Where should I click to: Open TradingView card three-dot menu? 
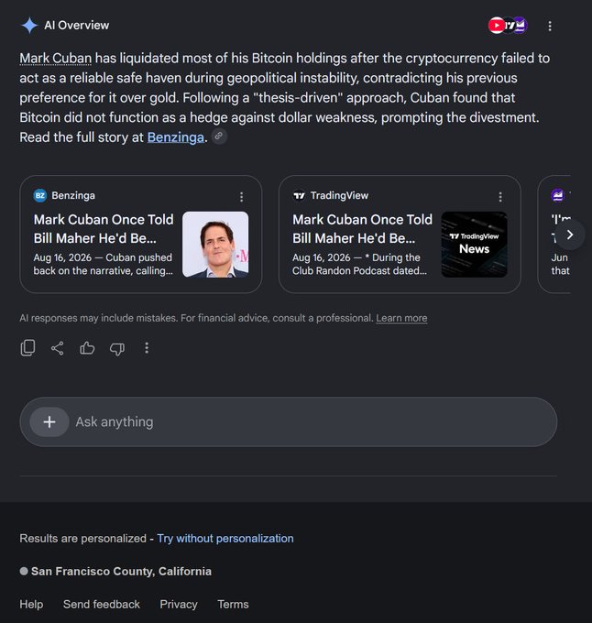pyautogui.click(x=500, y=197)
